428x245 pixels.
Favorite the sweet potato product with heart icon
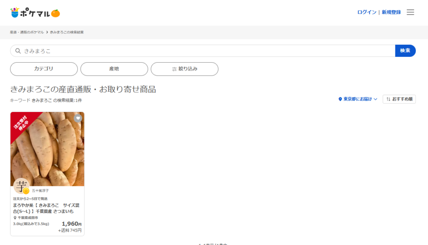pos(78,118)
